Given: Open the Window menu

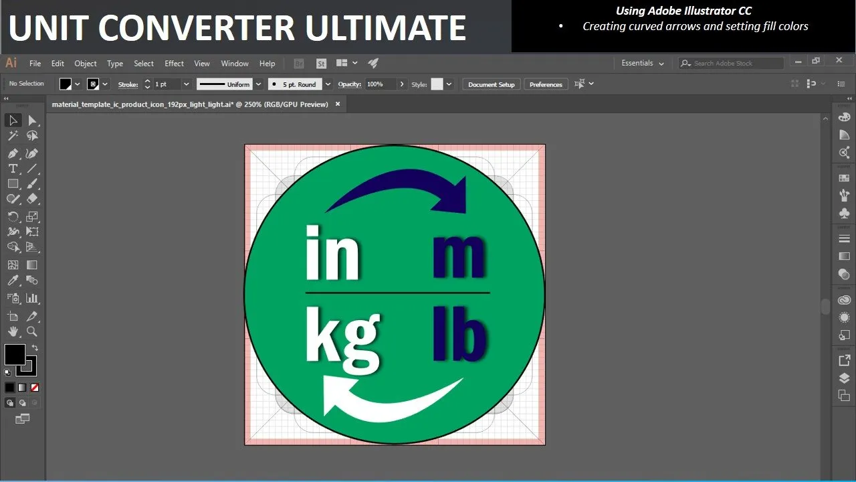Looking at the screenshot, I should click(x=235, y=64).
